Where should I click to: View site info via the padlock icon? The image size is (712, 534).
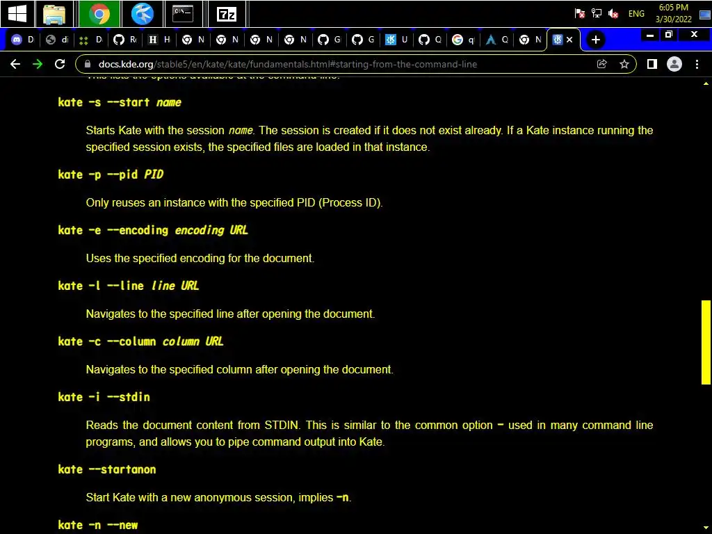click(88, 64)
